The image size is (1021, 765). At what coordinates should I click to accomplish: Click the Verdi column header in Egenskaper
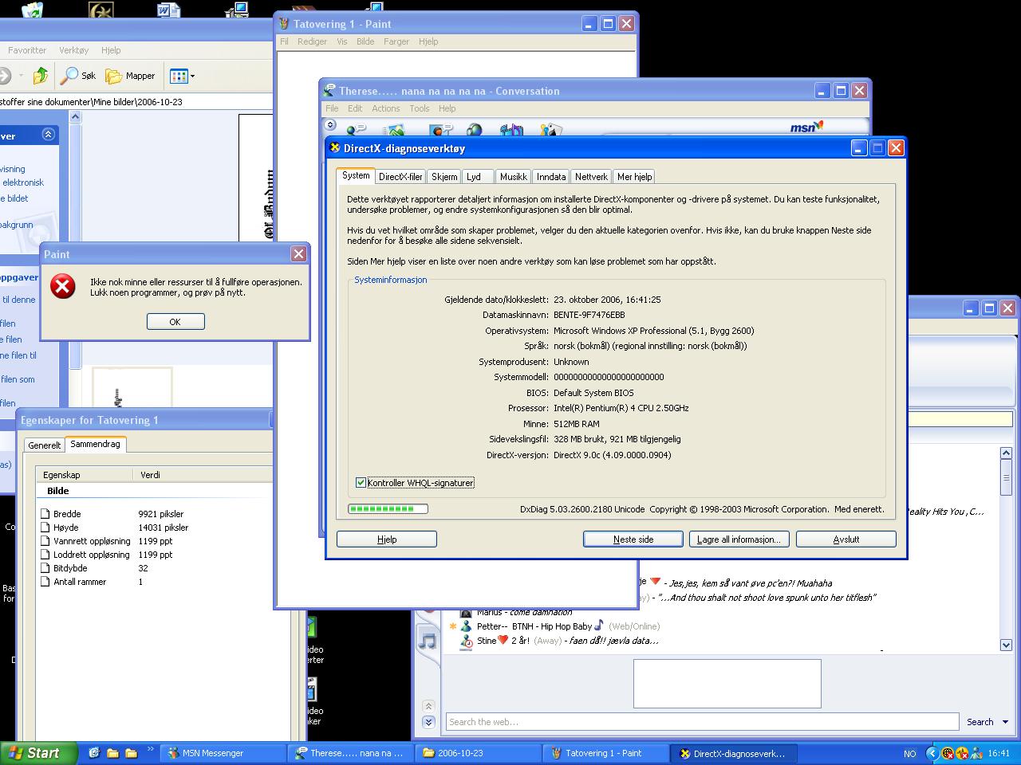(x=203, y=475)
